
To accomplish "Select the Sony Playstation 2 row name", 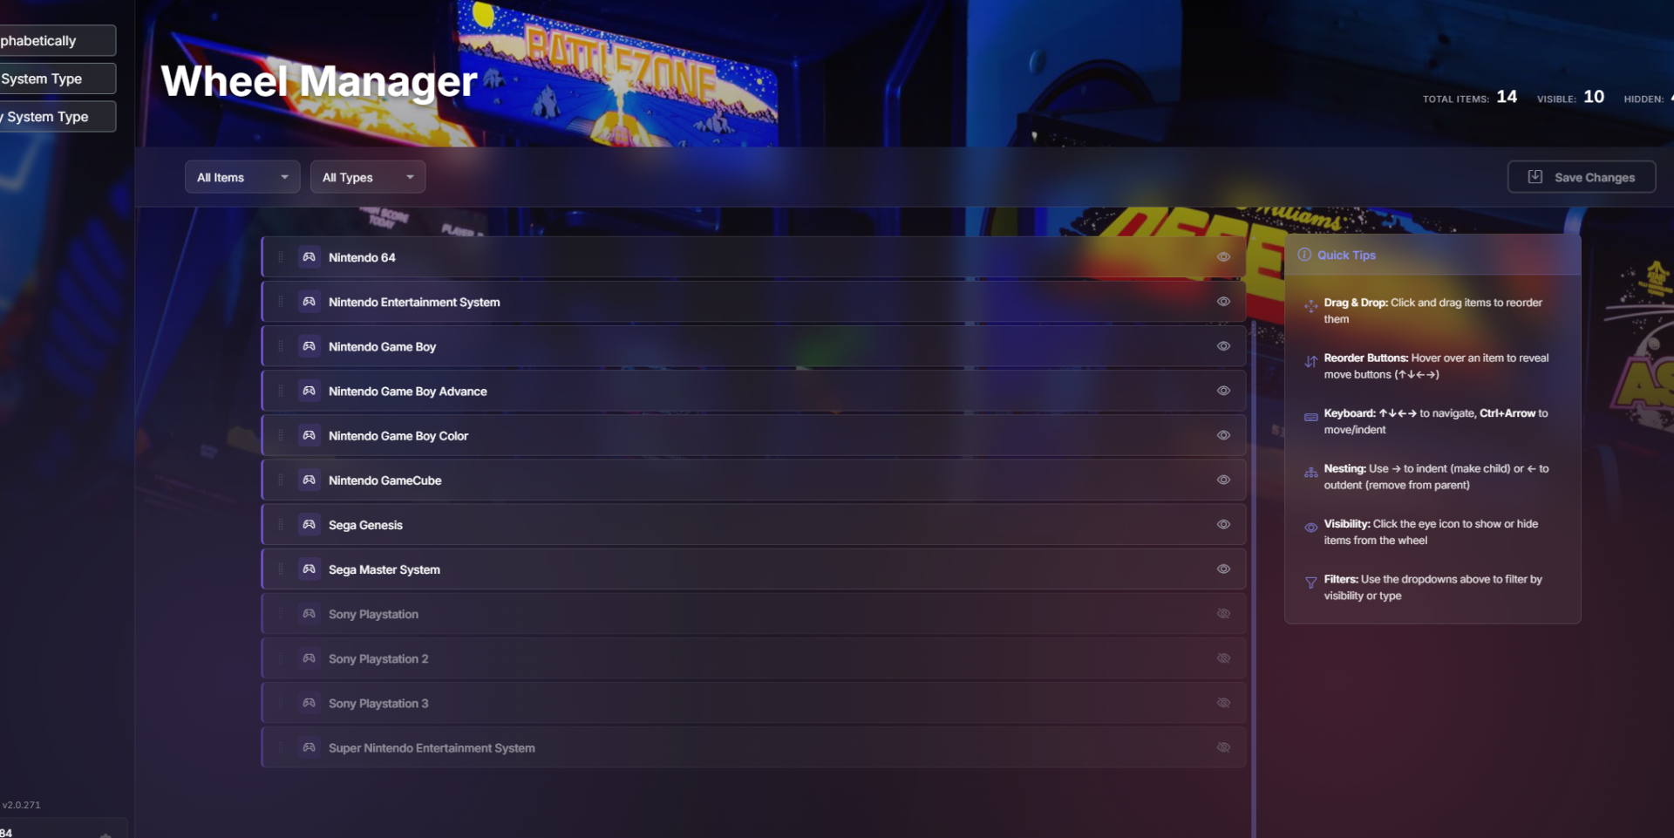I will point(378,658).
